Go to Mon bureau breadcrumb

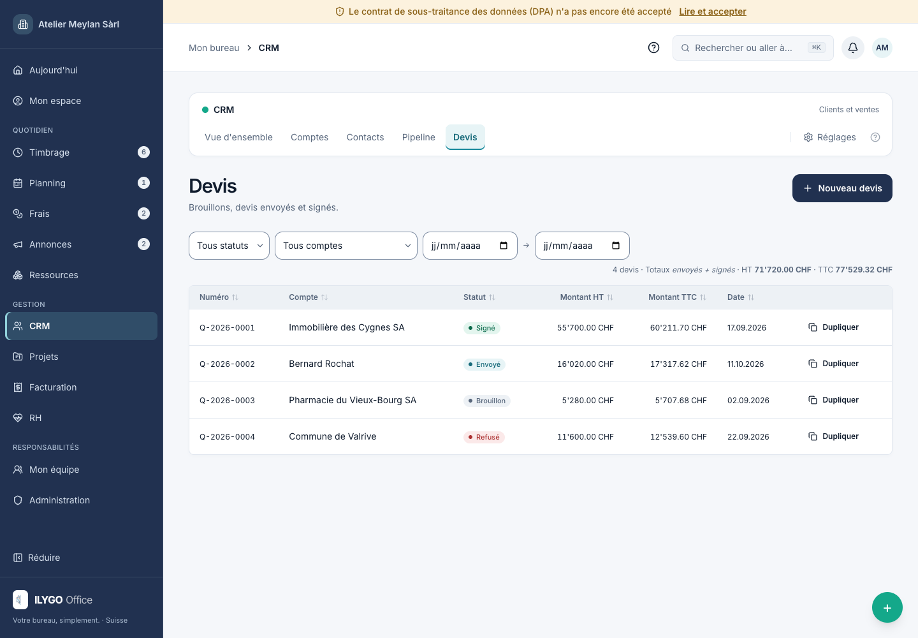(214, 48)
